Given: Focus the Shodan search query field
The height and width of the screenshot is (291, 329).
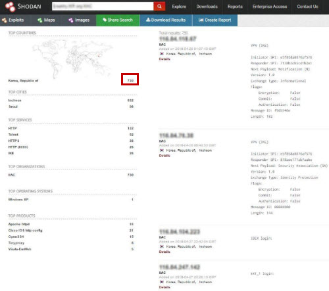Looking at the screenshot, I should [x=103, y=7].
